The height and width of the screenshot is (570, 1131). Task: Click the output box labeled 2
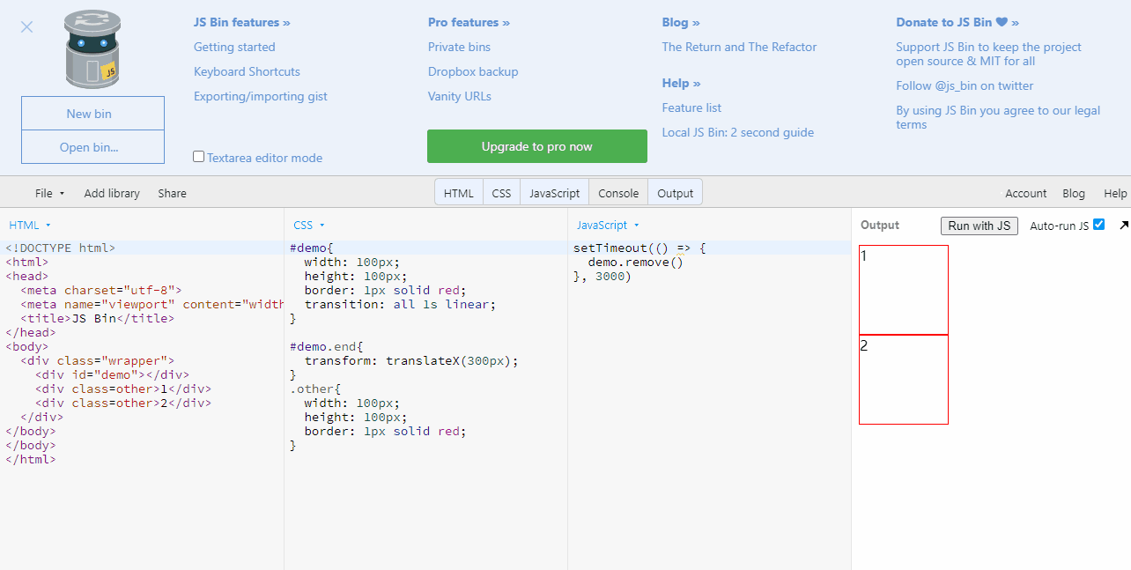(904, 380)
